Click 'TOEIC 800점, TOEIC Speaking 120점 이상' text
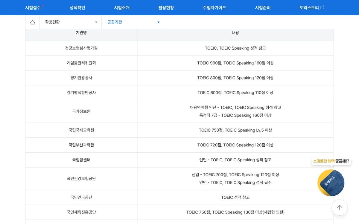This screenshot has width=359, height=224. 235,78
